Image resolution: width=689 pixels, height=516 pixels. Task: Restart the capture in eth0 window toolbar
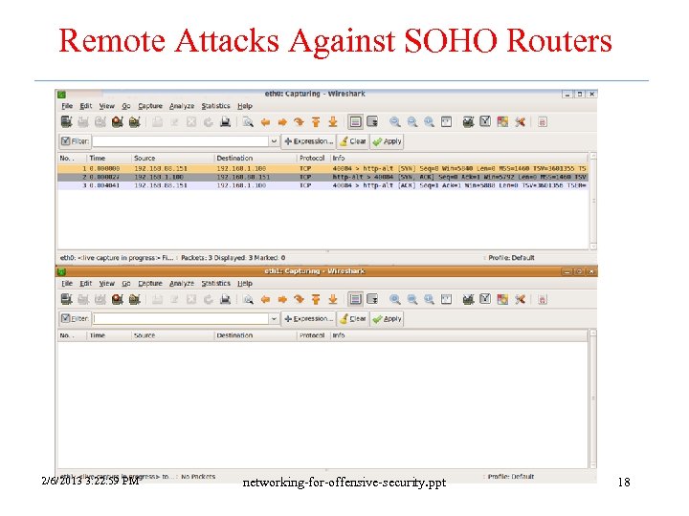(x=135, y=122)
